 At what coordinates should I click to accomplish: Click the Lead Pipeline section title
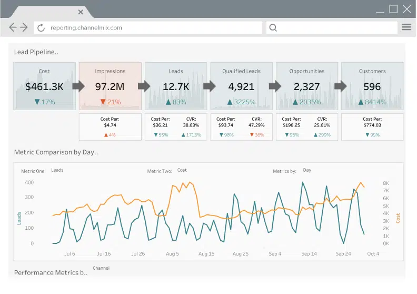click(36, 52)
